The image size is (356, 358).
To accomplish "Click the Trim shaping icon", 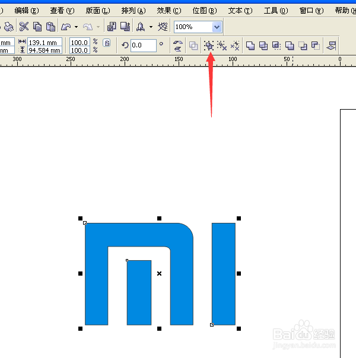I will tap(263, 46).
